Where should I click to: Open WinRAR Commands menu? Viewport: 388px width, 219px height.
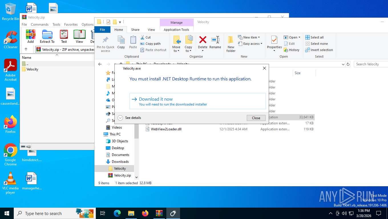tap(40, 25)
